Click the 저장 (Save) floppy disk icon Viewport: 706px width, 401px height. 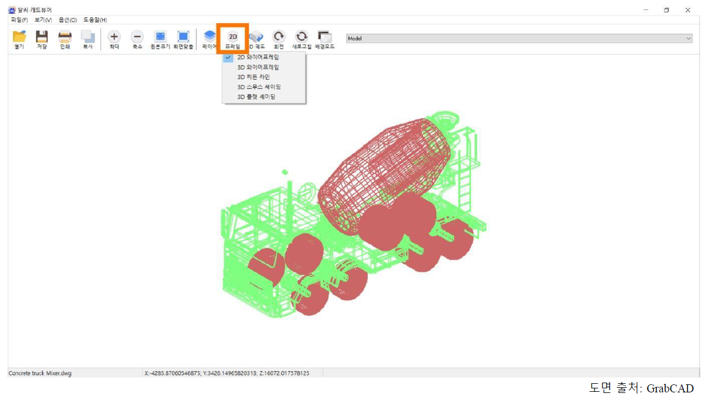pyautogui.click(x=42, y=37)
